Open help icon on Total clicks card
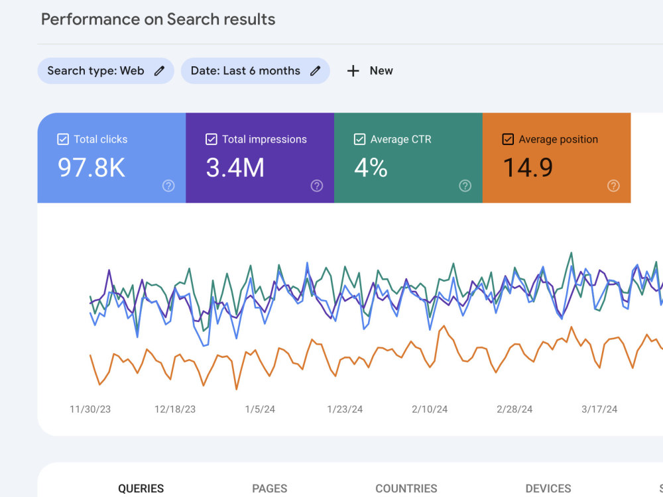 pos(168,186)
